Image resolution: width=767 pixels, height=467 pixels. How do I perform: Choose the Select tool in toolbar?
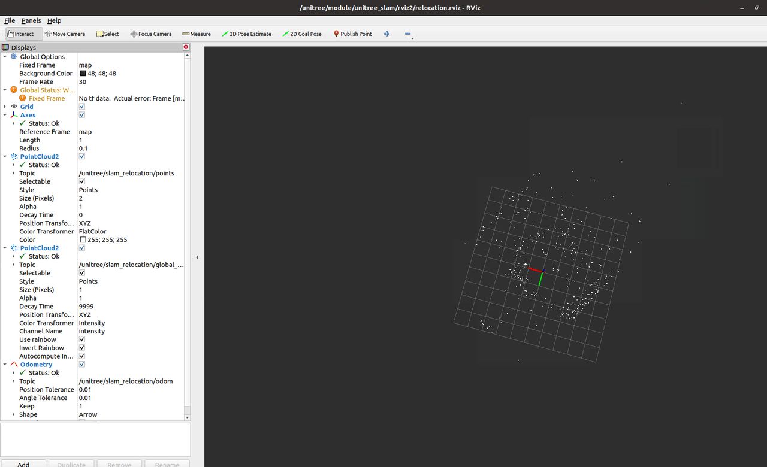(x=107, y=34)
